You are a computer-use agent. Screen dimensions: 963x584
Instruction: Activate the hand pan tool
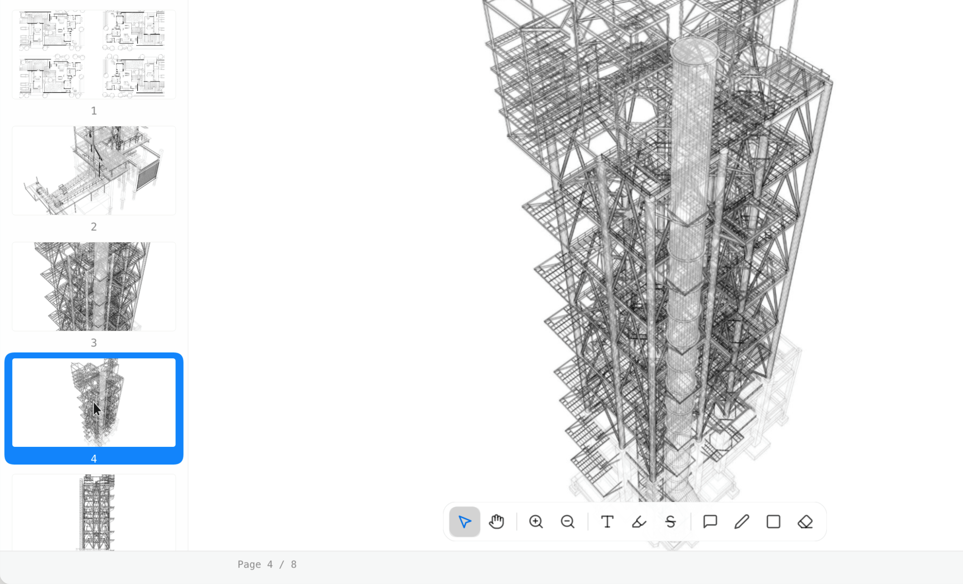(x=496, y=522)
